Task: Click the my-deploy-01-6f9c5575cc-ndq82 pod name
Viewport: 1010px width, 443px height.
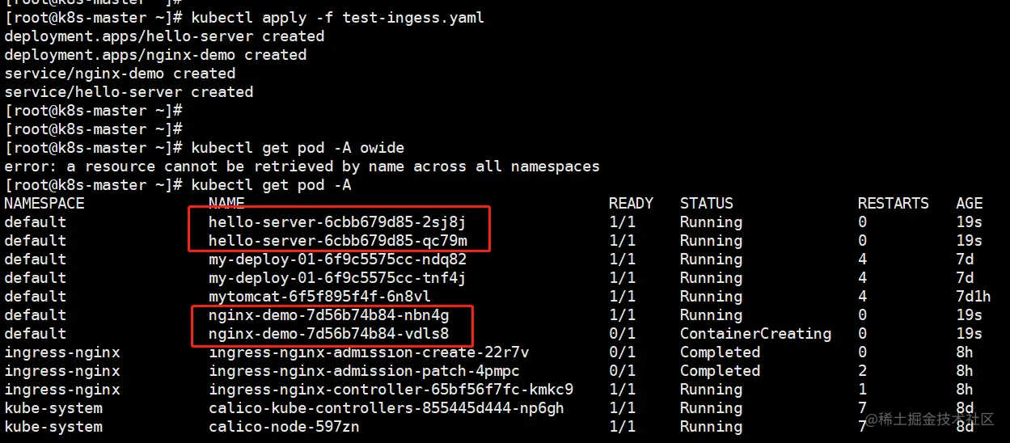Action: point(337,259)
